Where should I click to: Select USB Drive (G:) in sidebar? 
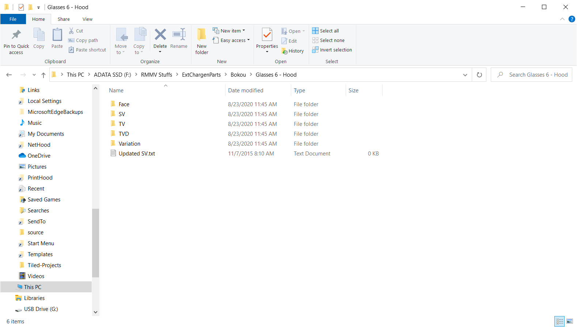click(x=41, y=309)
